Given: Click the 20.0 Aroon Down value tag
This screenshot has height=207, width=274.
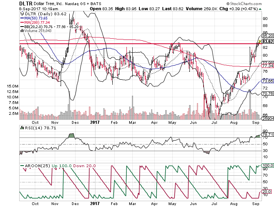Looking at the screenshot, I should point(267,192).
